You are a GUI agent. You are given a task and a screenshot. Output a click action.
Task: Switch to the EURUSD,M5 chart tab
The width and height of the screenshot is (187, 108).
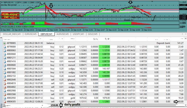point(31,34)
